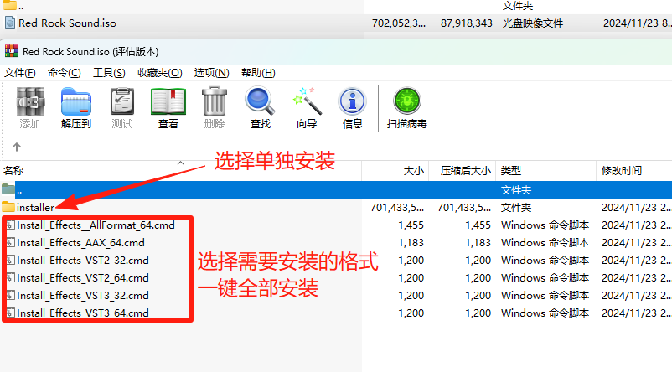
Task: Open the Find (查找) magnifier icon
Action: [x=260, y=101]
